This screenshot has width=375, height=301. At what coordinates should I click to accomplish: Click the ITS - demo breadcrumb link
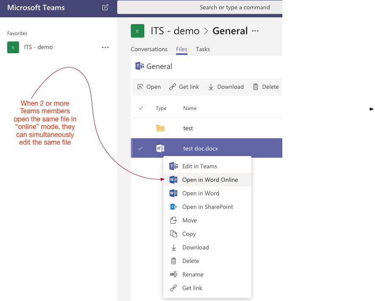tap(175, 31)
